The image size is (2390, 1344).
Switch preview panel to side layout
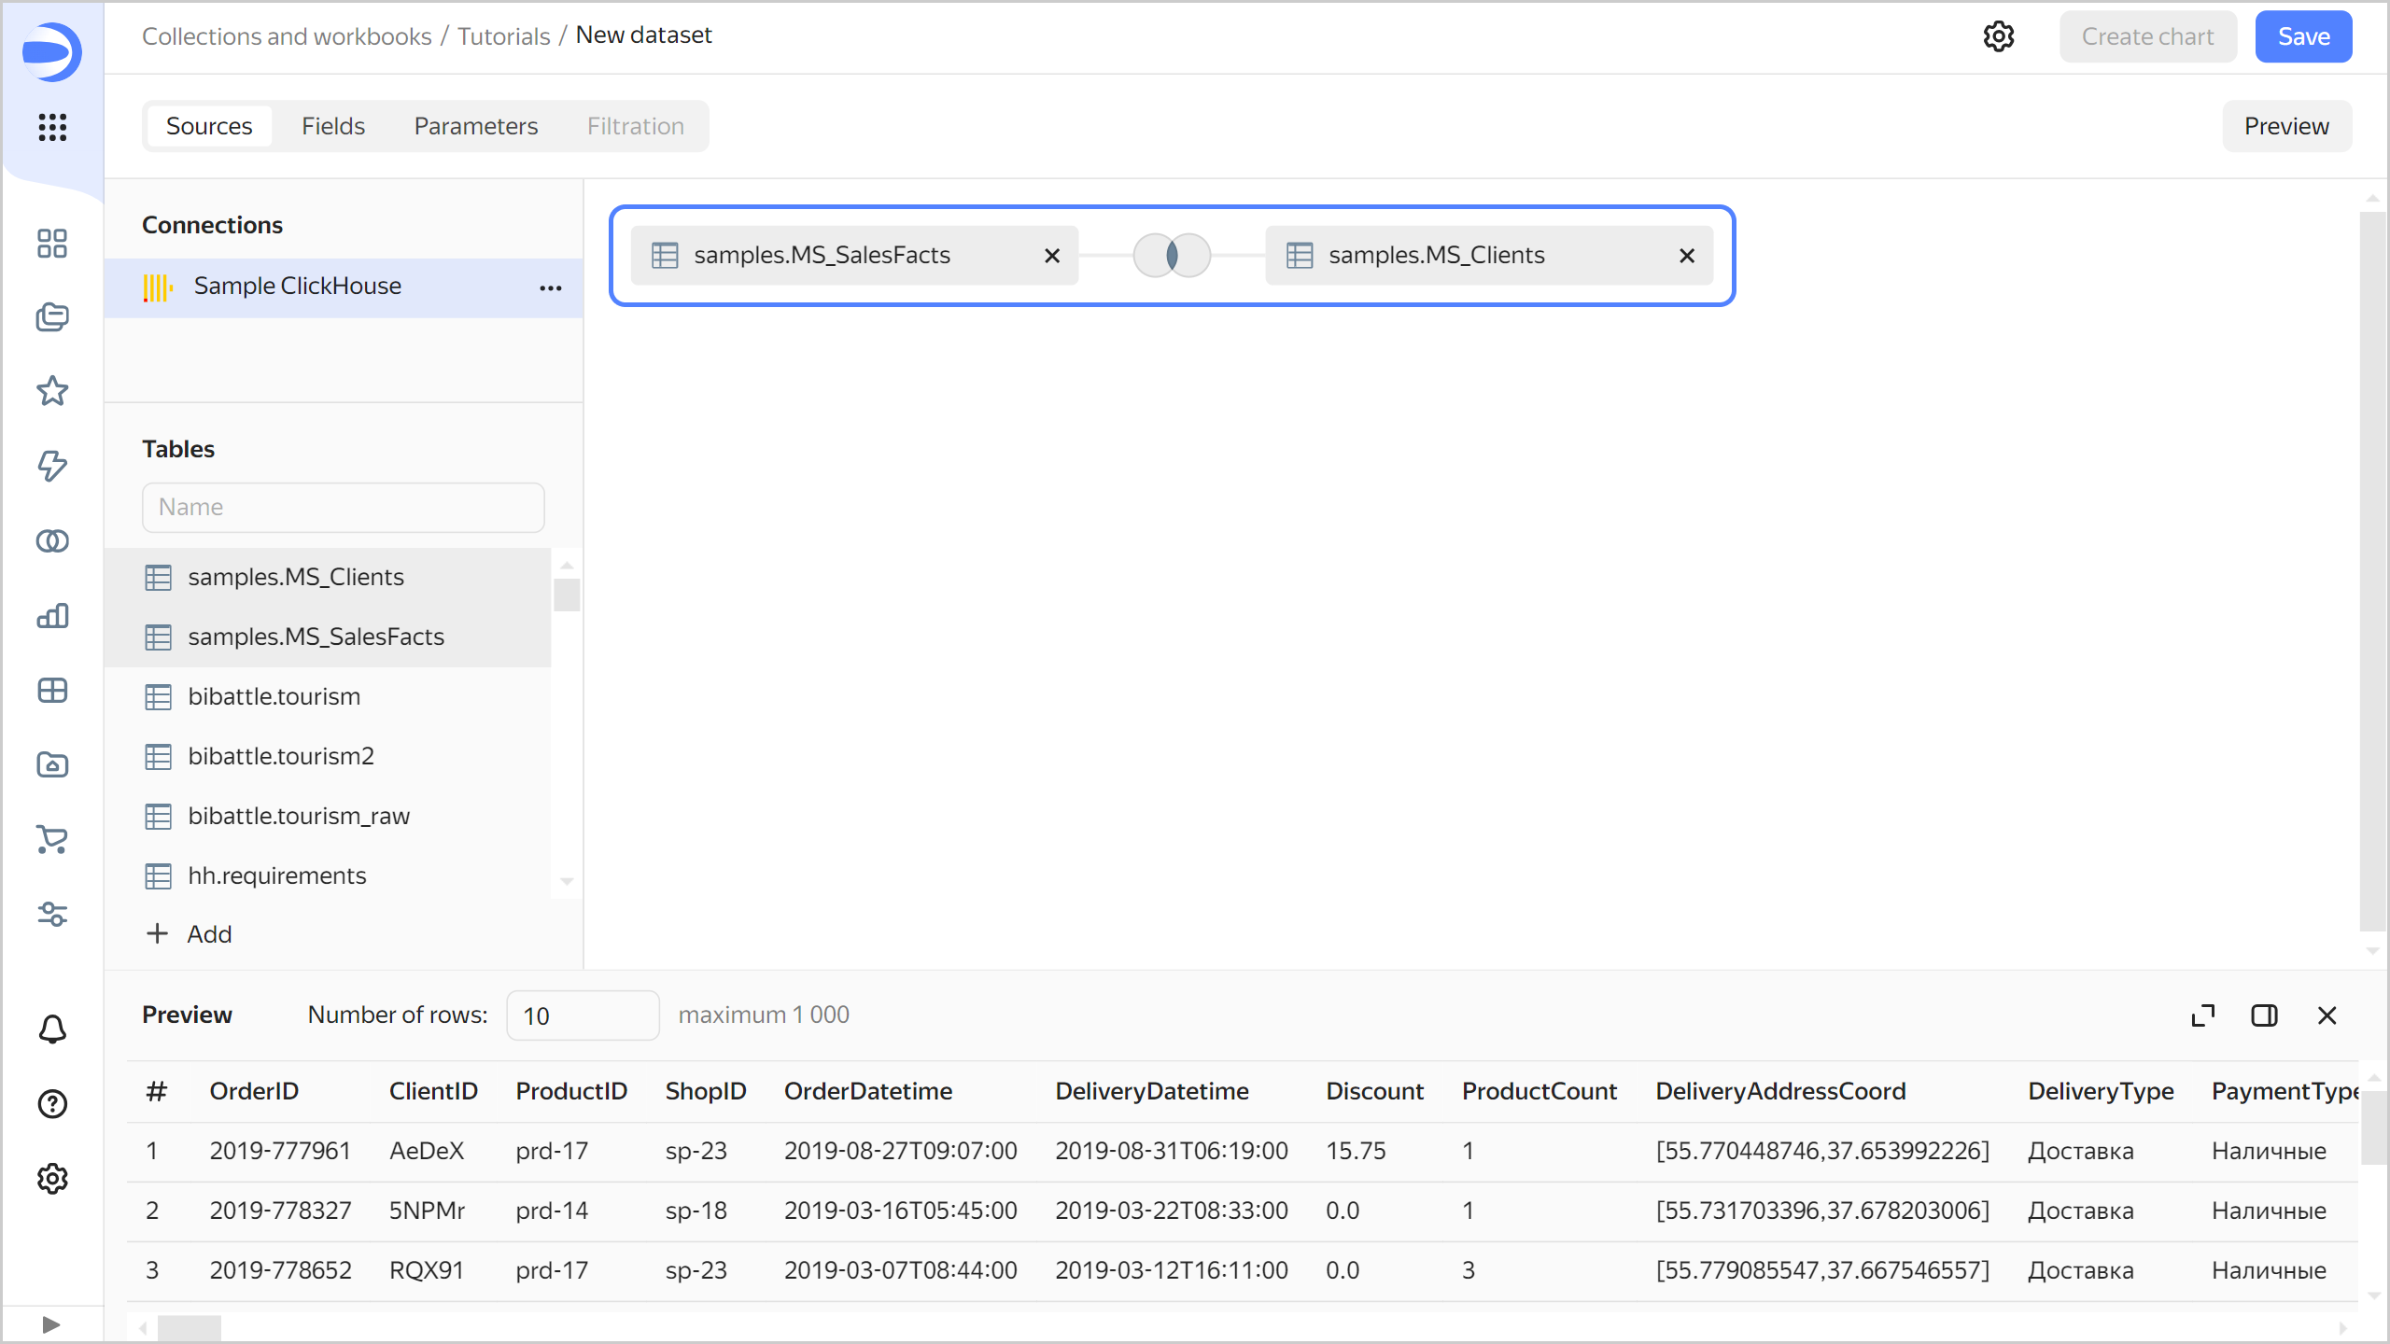(2264, 1015)
